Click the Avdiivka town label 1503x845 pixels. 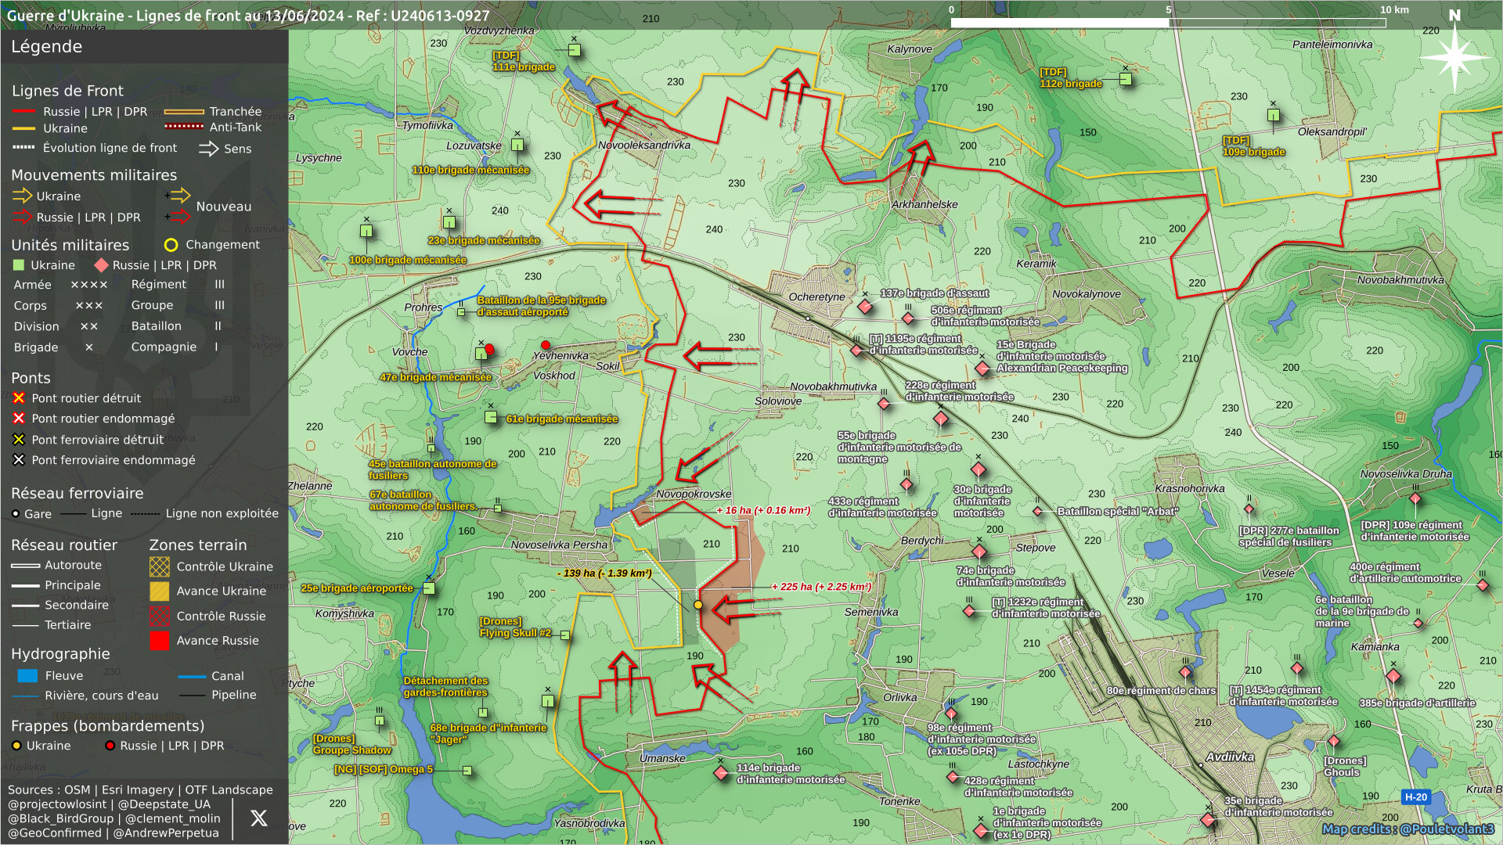pos(1230,757)
